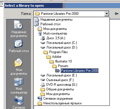Collapse the Папка dropdown with its arrow button
The width and height of the screenshot is (120, 109).
pyautogui.click(x=107, y=14)
